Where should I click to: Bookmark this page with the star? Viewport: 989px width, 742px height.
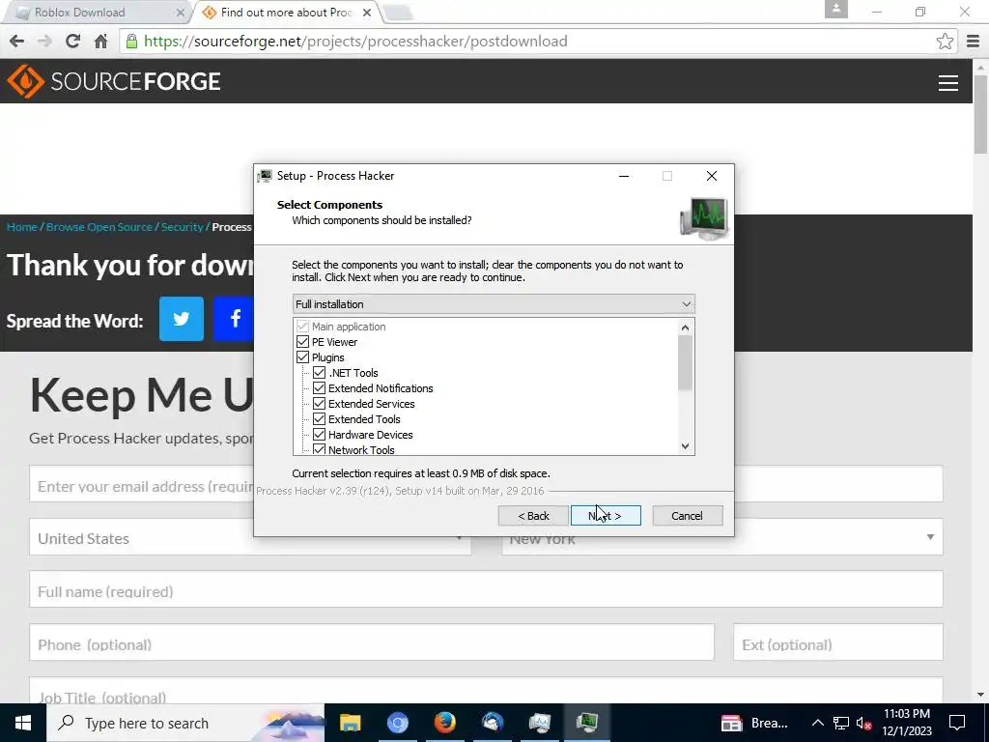(x=945, y=41)
